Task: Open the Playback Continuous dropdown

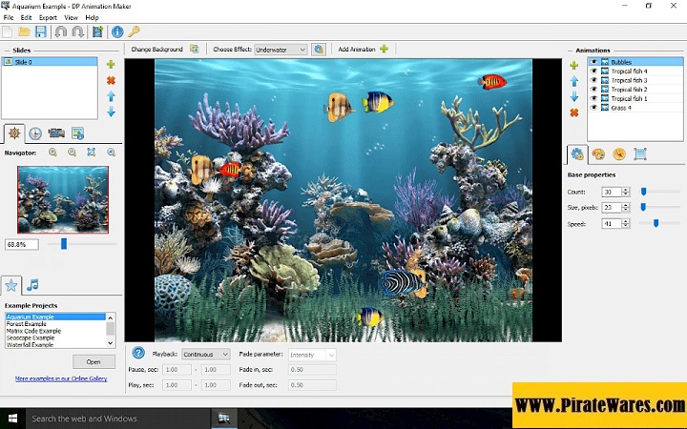Action: tap(206, 355)
